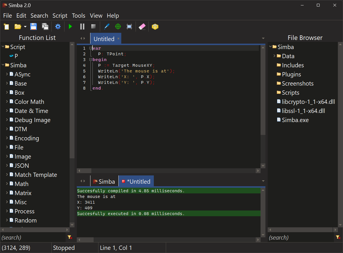Open the Tools menu
Screen dimensions: 343x253
point(78,16)
